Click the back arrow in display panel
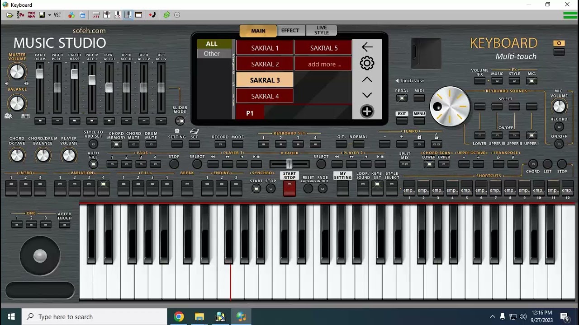 367,47
